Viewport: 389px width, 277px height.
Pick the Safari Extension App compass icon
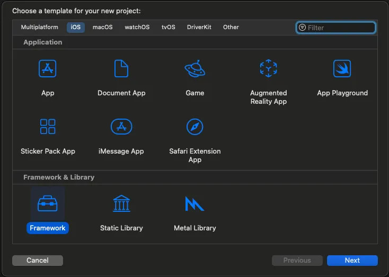(x=194, y=127)
